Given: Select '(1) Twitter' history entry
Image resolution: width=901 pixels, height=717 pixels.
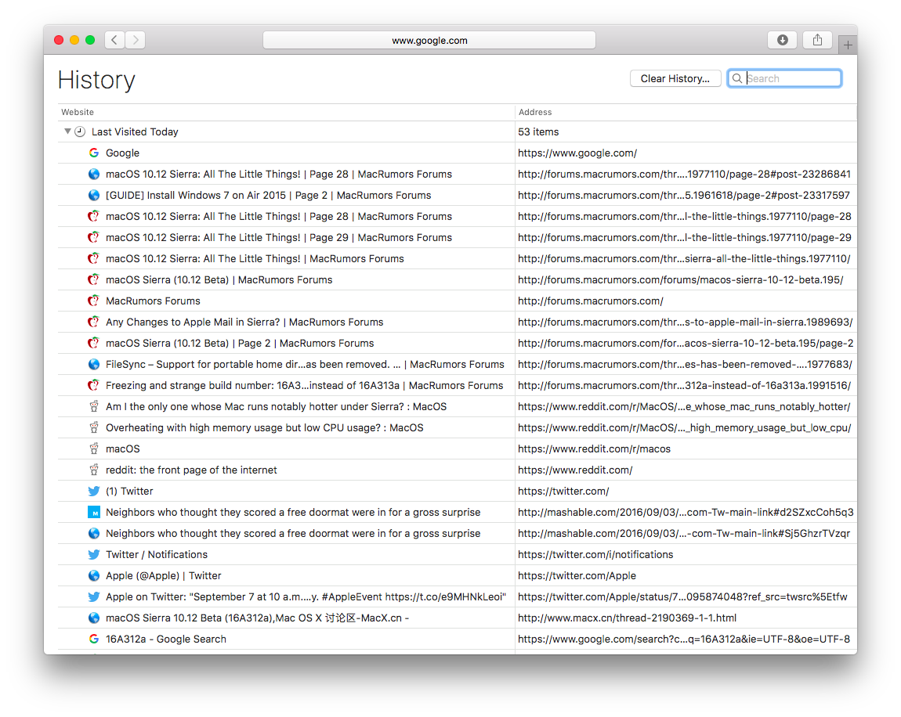Looking at the screenshot, I should 457,491.
